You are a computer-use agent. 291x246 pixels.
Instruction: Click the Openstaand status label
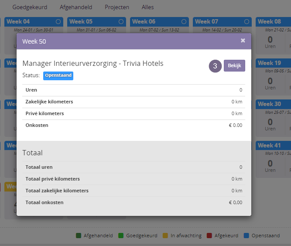[x=58, y=76]
